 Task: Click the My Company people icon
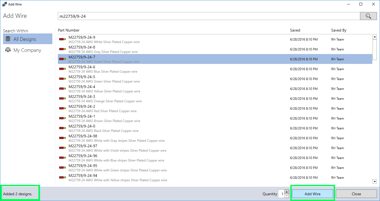pos(8,50)
